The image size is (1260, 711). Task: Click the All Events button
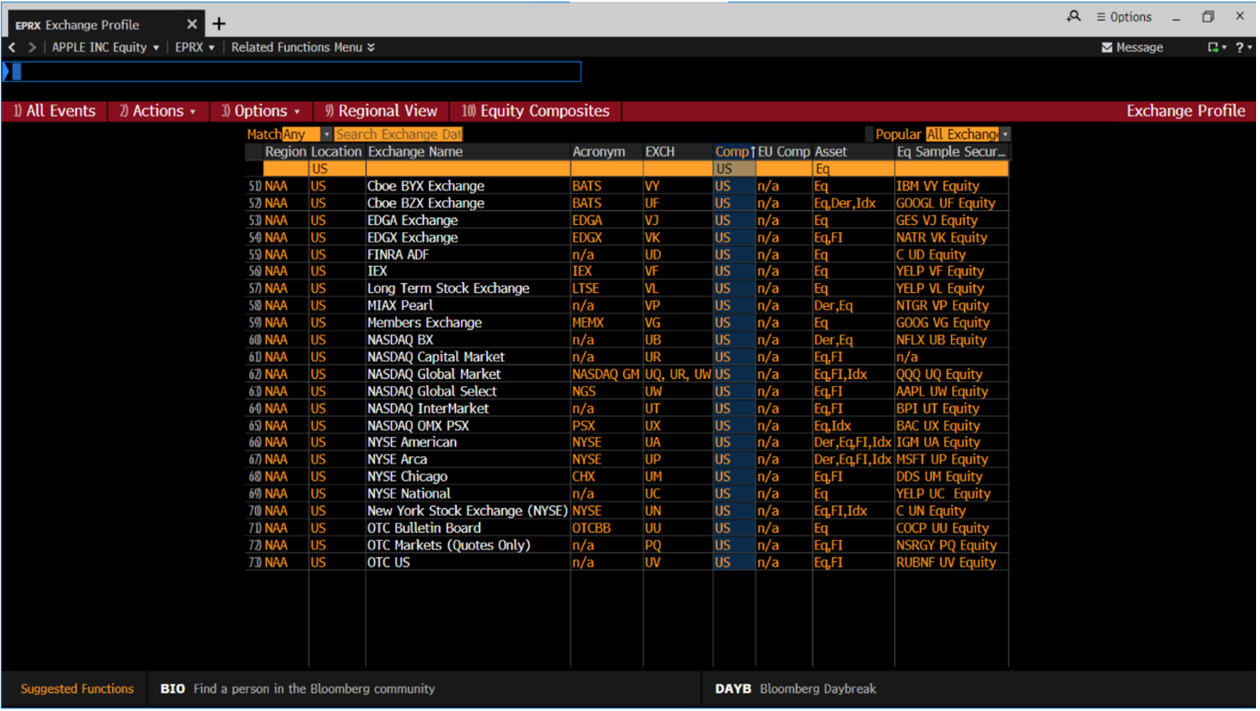pos(54,111)
